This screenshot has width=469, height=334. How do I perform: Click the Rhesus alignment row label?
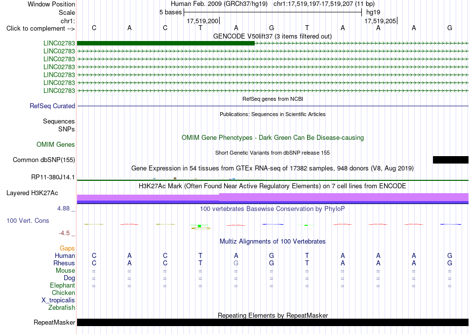pos(64,263)
